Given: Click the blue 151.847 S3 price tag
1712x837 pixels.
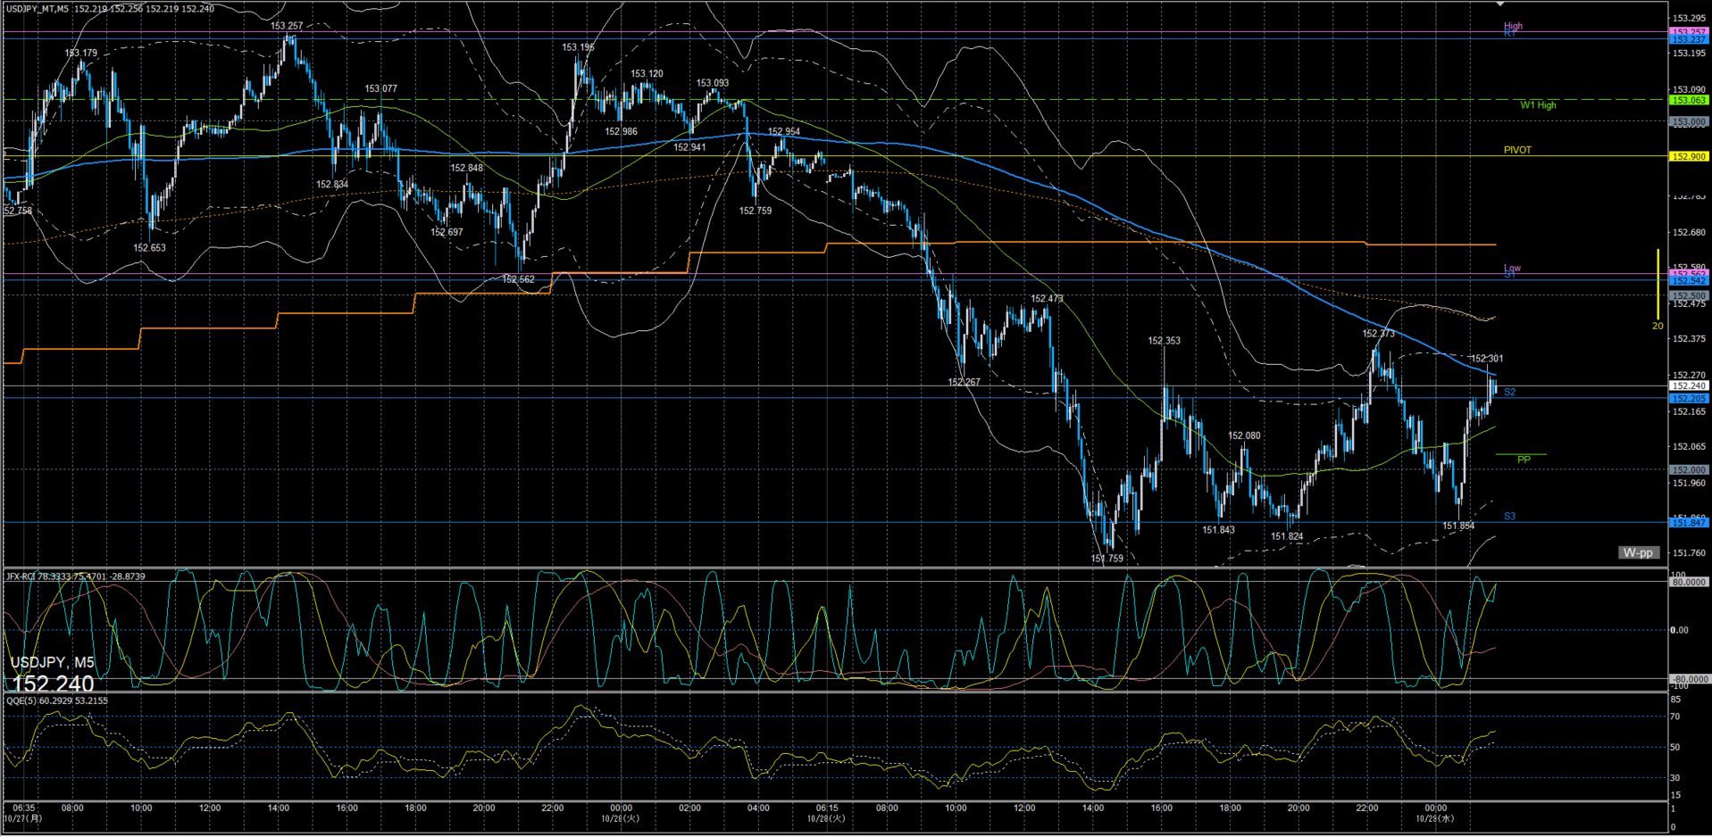Looking at the screenshot, I should (x=1688, y=523).
